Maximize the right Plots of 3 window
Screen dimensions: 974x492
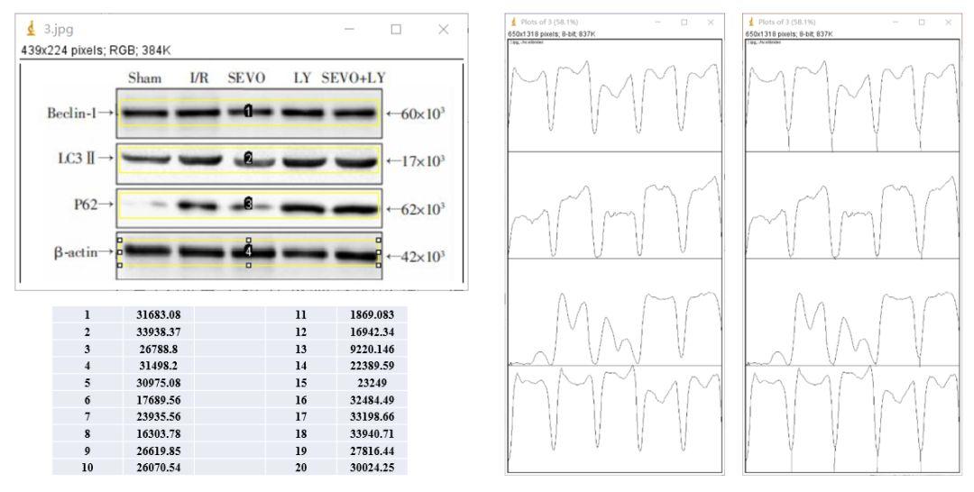tap(921, 23)
